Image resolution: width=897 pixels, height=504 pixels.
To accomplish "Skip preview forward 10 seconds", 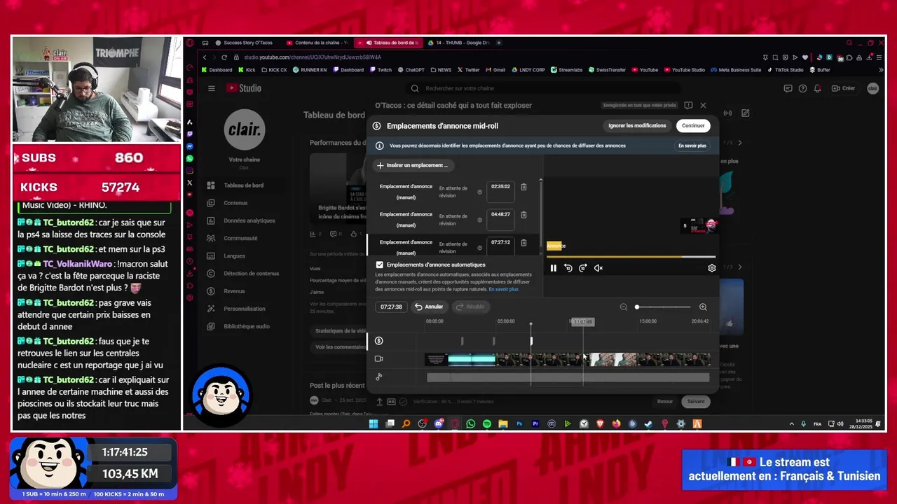I will (x=583, y=268).
